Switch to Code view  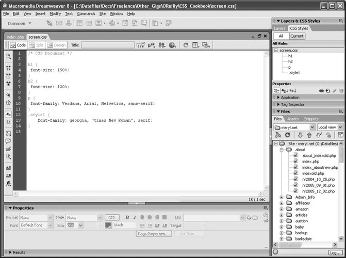[x=18, y=45]
